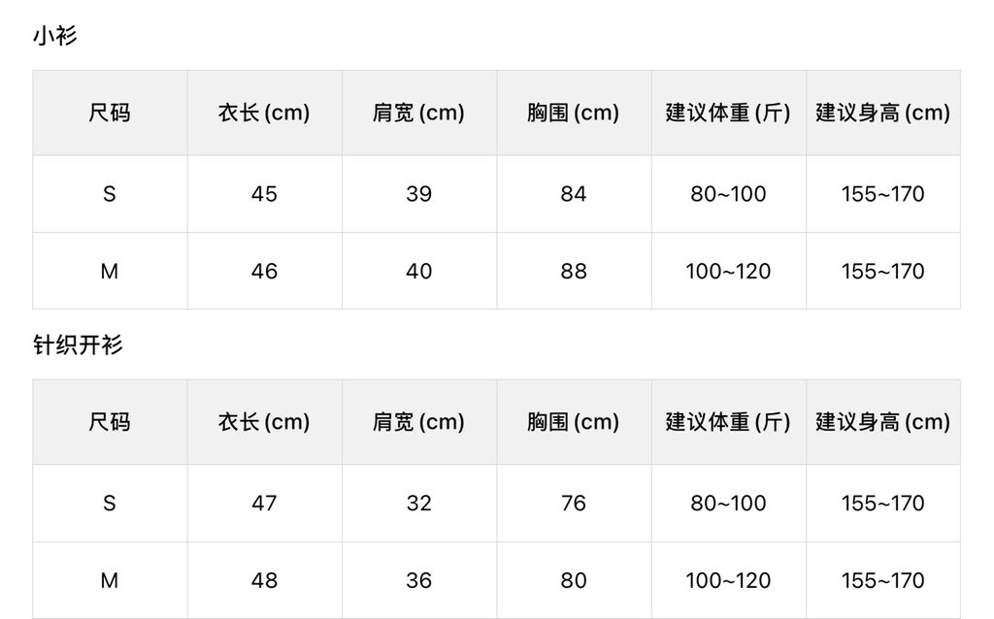The image size is (994, 619).
Task: Select the M size cell in 针织开衫 table
Action: point(110,580)
